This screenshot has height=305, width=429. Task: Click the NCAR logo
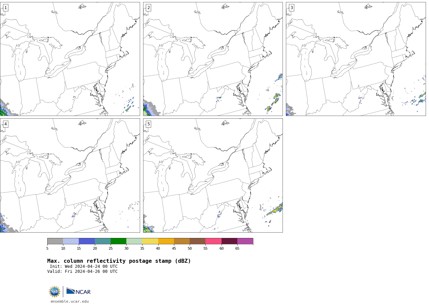[x=78, y=292]
